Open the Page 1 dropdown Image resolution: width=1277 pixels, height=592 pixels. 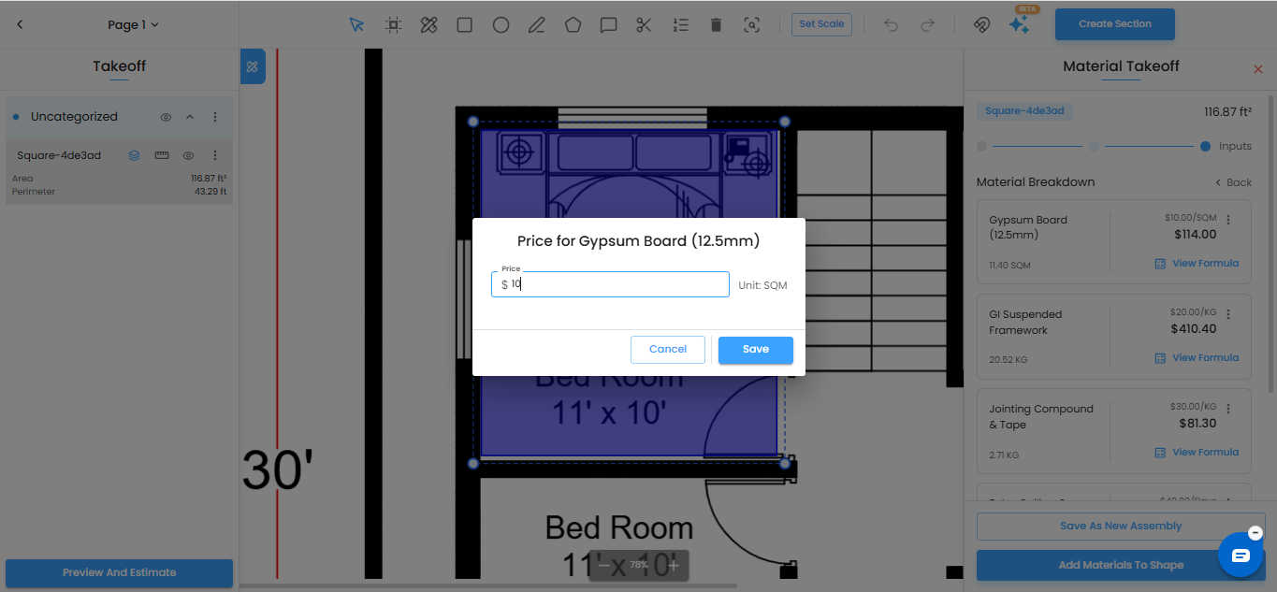(x=133, y=24)
